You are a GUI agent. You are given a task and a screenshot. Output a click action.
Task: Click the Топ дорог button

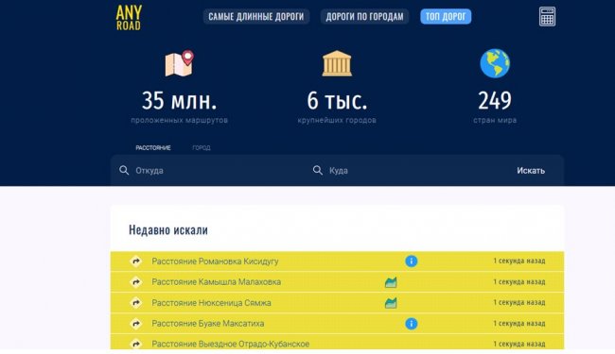point(446,16)
